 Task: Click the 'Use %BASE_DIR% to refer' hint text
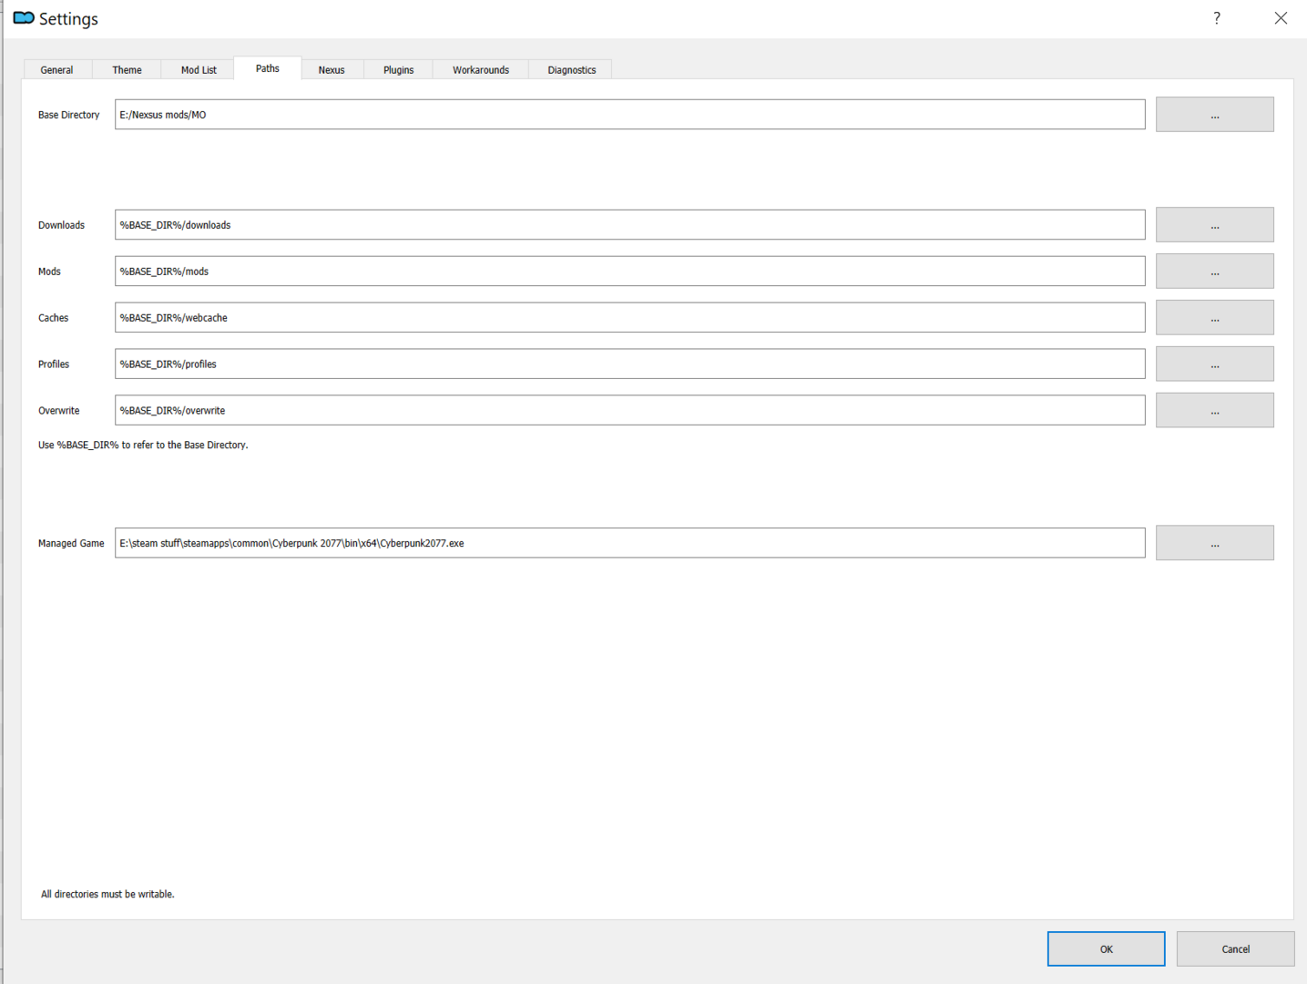pos(143,446)
